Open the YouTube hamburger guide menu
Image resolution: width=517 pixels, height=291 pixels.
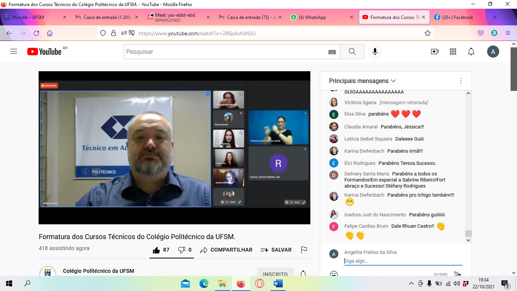click(14, 52)
